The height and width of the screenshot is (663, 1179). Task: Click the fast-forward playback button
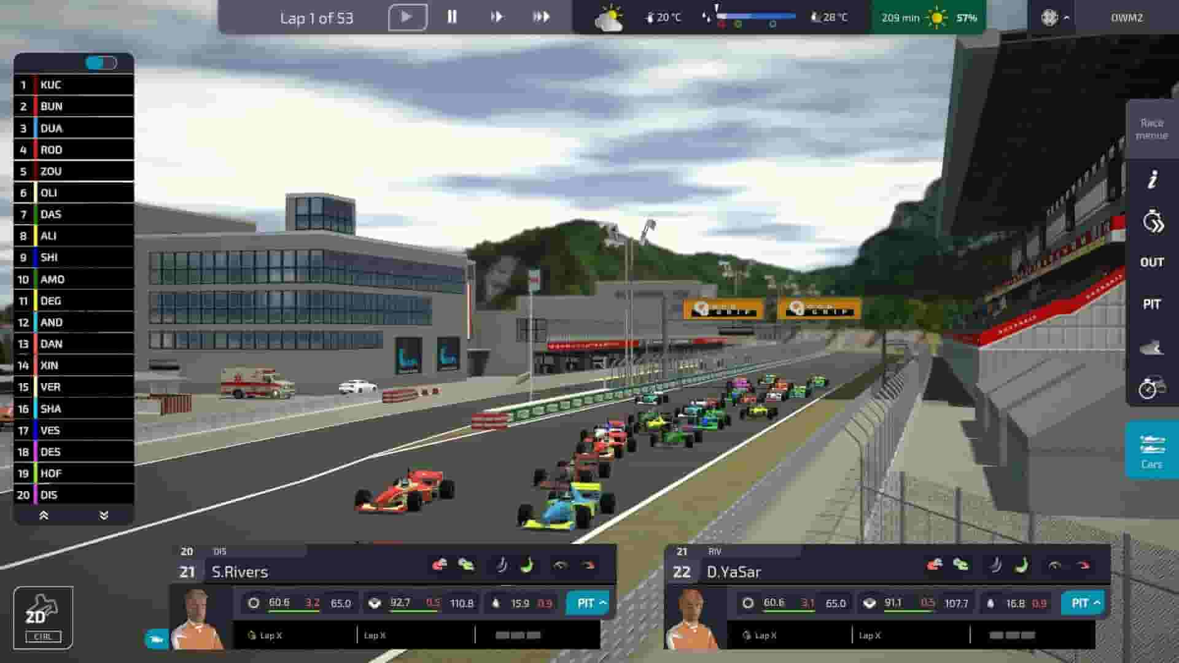coord(496,17)
